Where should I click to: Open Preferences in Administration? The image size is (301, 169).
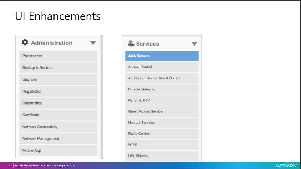click(x=58, y=56)
